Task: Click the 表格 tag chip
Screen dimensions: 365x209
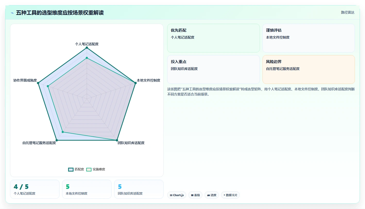Action: [x=196, y=195]
